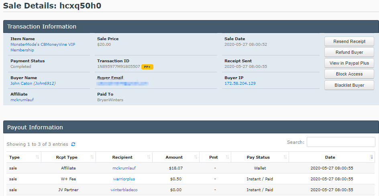379x196 pixels.
Task: Click the Wallet pay status cell
Action: pos(260,168)
